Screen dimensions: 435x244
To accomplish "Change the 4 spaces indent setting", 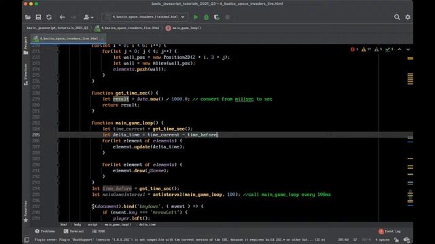I will [x=382, y=240].
